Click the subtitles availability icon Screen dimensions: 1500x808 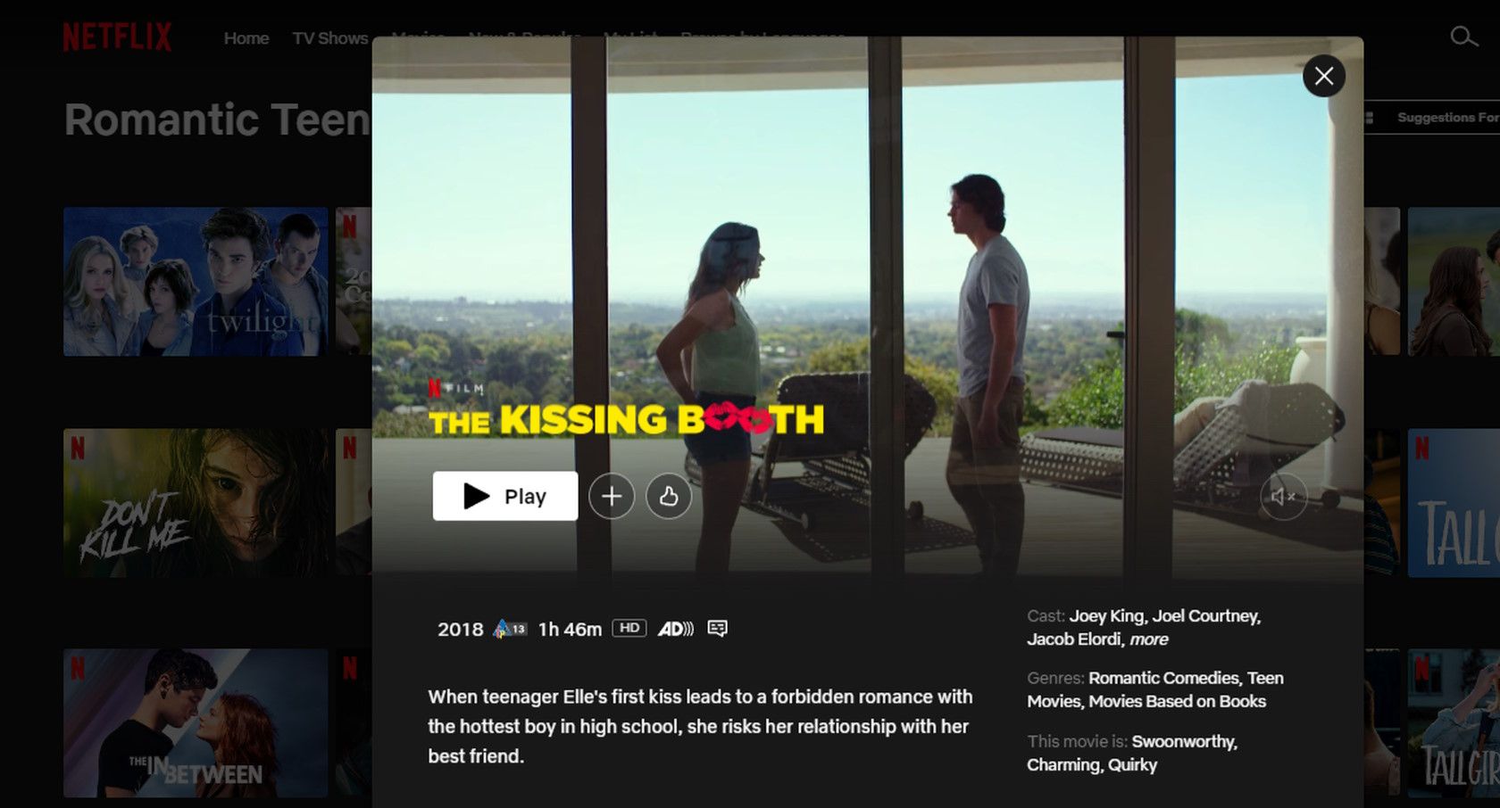click(x=717, y=629)
